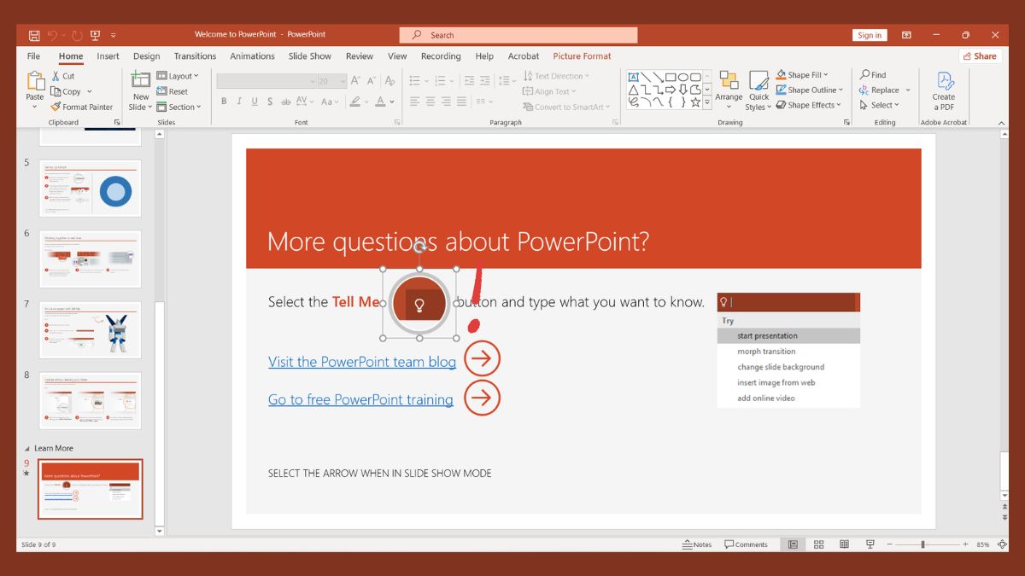The image size is (1025, 576).
Task: Toggle bold formatting
Action: 225,101
